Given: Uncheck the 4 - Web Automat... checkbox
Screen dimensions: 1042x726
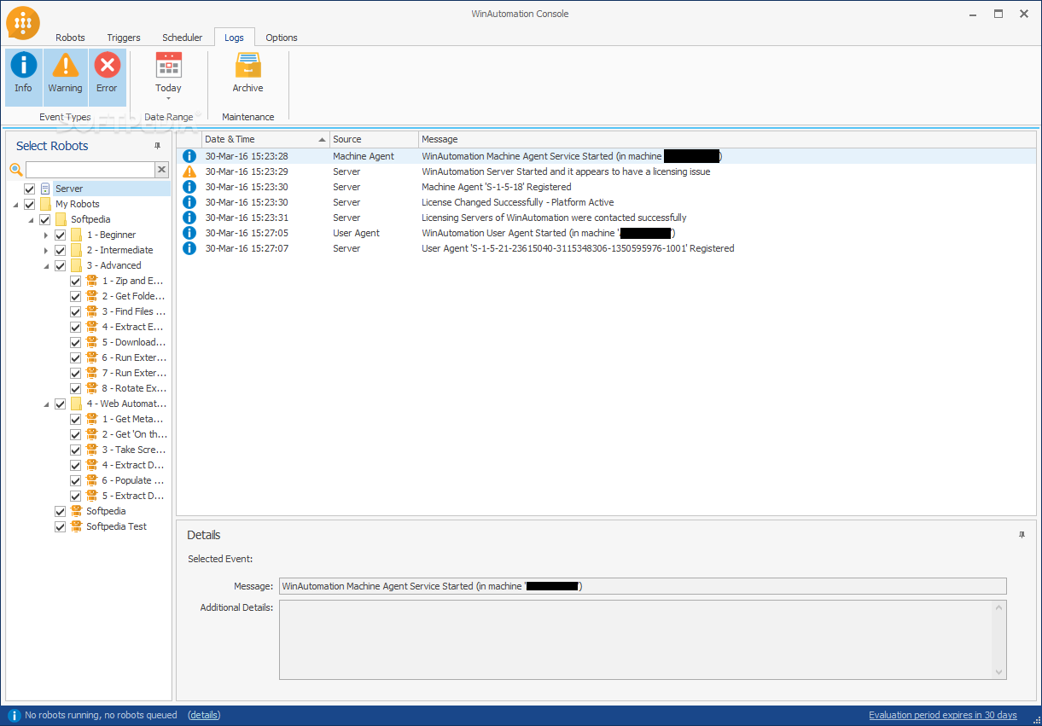Looking at the screenshot, I should pyautogui.click(x=61, y=404).
